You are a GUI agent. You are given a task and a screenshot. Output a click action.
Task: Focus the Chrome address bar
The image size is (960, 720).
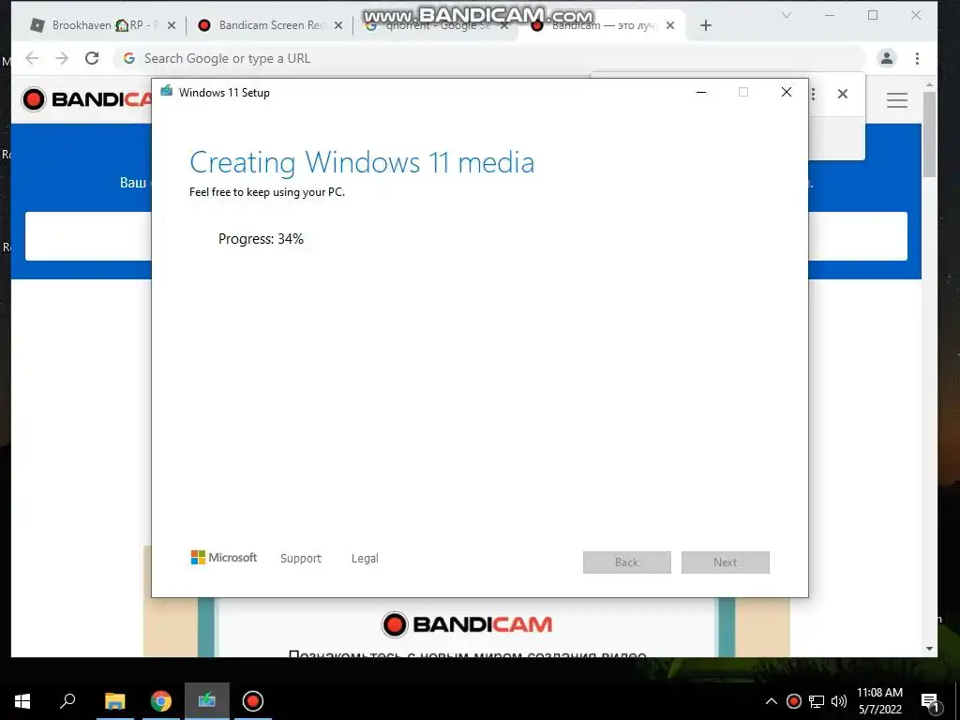[488, 58]
